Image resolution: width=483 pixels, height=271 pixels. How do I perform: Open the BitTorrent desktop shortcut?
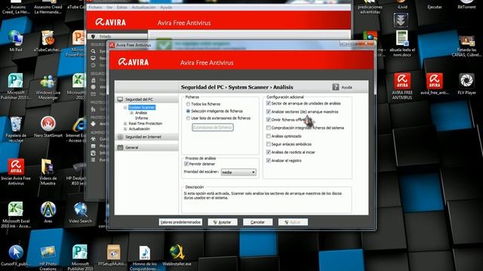466,5
